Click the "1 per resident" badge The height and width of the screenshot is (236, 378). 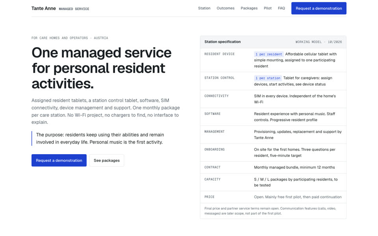tap(269, 54)
